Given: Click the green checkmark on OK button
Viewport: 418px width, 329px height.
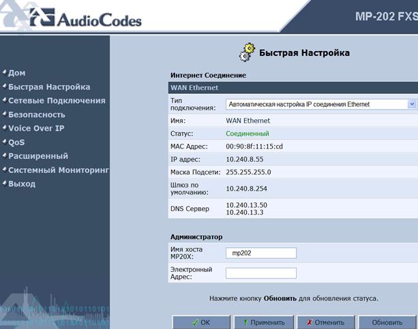Looking at the screenshot, I should click(x=195, y=323).
